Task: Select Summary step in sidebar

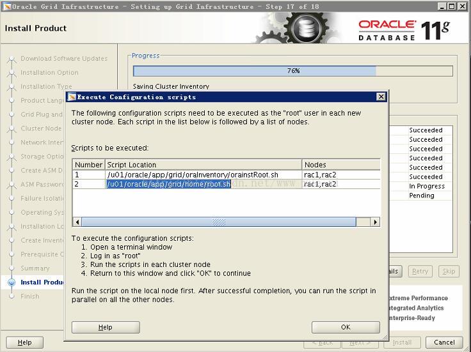Action: point(35,268)
